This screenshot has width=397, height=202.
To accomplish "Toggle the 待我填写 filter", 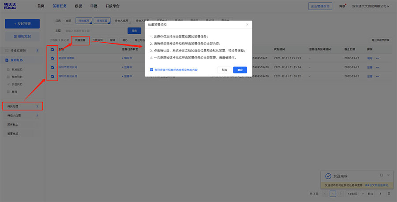I will click(84, 21).
